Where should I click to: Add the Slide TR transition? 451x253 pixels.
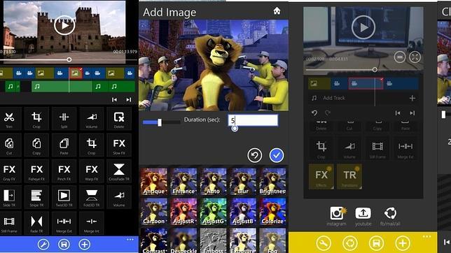pos(9,197)
